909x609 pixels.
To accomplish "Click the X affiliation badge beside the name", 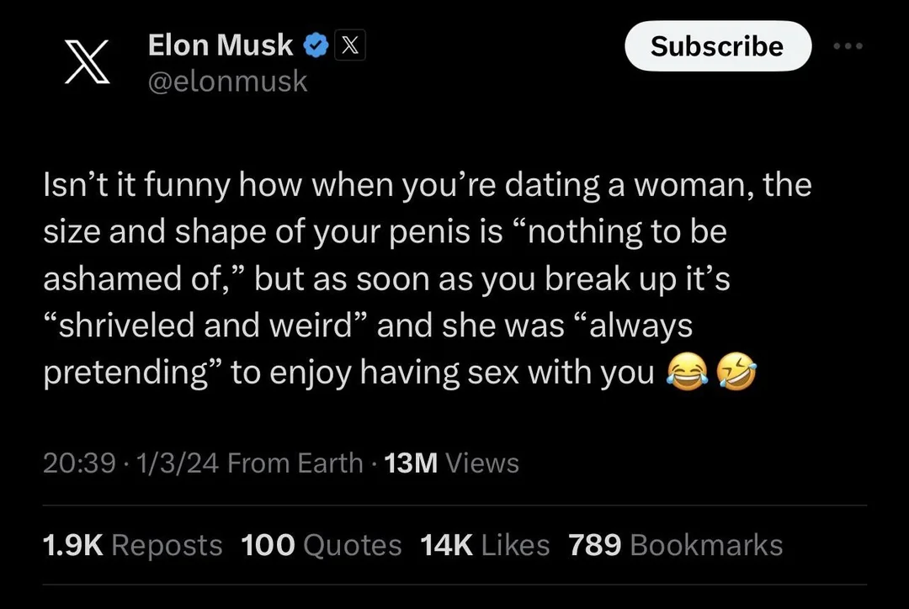I will (350, 46).
